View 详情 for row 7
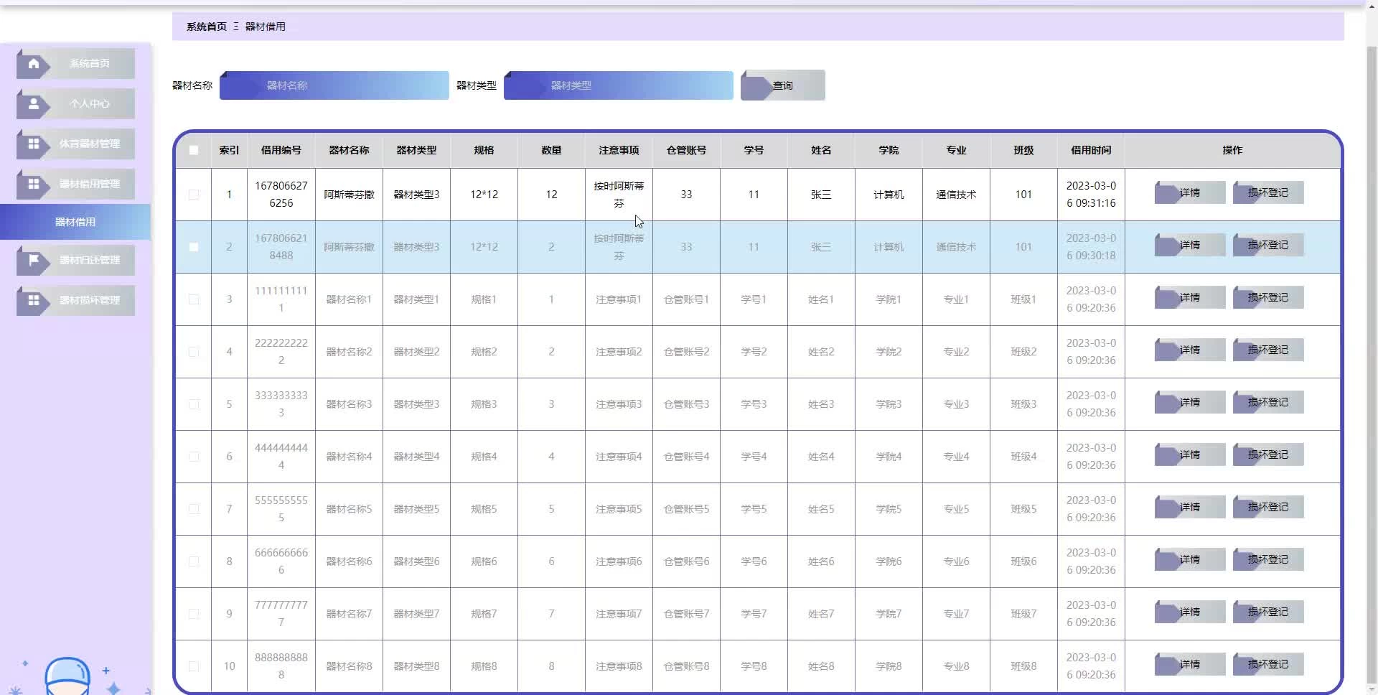The width and height of the screenshot is (1378, 695). point(1189,508)
